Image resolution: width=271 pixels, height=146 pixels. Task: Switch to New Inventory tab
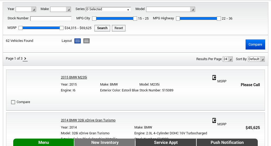(105, 142)
